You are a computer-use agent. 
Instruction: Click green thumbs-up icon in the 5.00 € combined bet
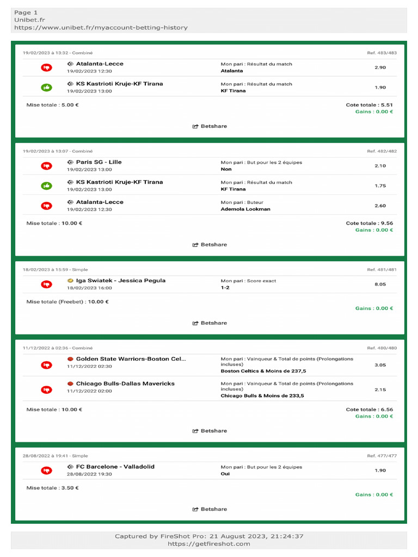(x=47, y=87)
